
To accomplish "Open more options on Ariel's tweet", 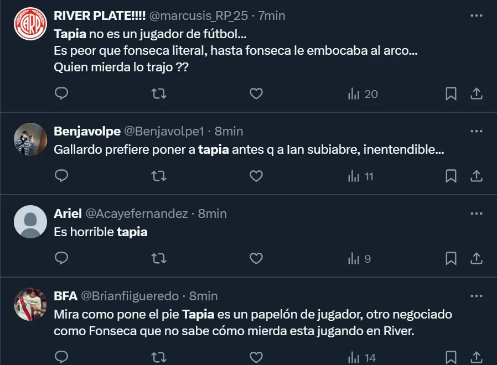I will pos(476,213).
